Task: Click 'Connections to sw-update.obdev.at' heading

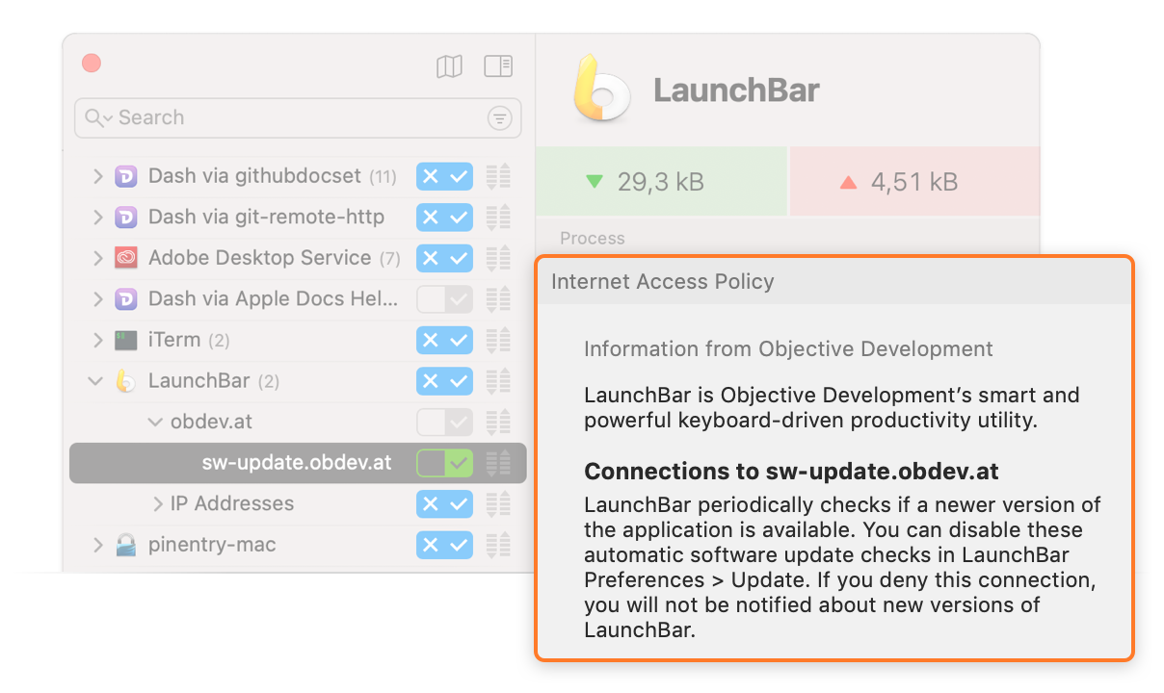Action: 791,472
